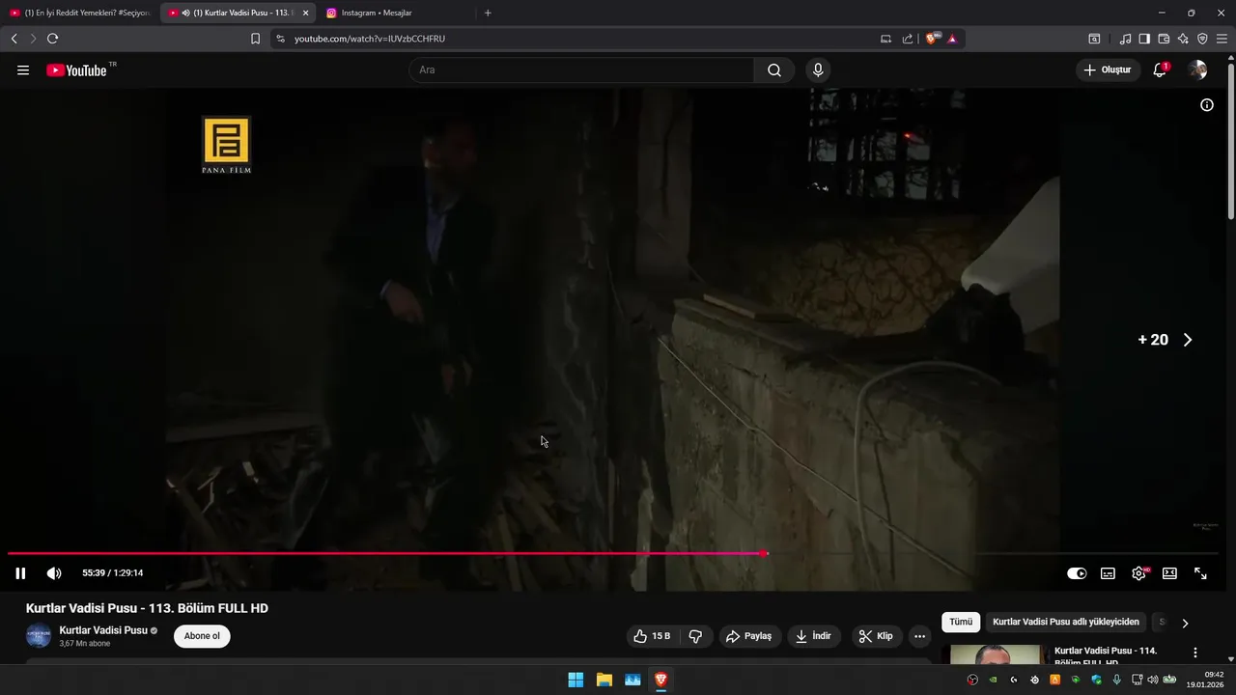Image resolution: width=1236 pixels, height=695 pixels.
Task: Open the notifications bell
Action: [1160, 70]
